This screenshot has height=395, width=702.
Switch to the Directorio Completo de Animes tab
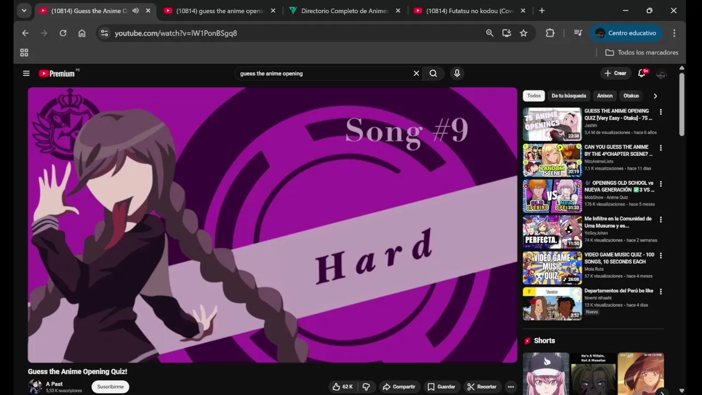pos(344,10)
